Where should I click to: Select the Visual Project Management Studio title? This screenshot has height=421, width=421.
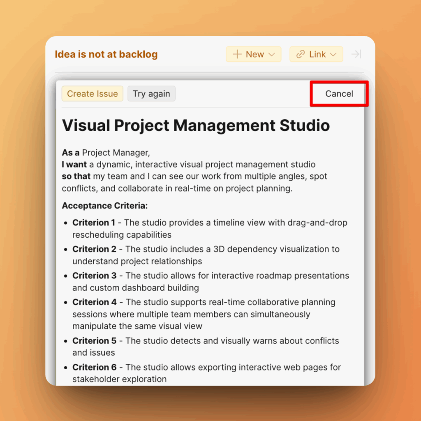[x=196, y=125]
